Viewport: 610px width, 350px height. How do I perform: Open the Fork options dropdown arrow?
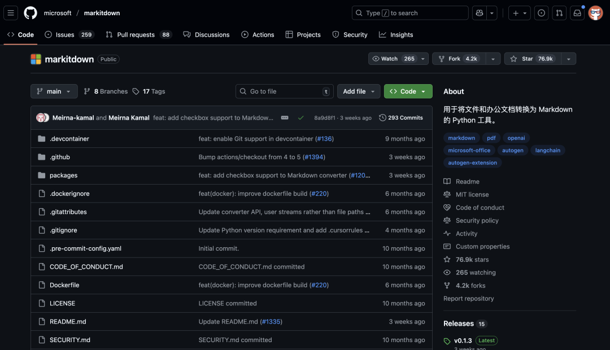[x=493, y=59]
